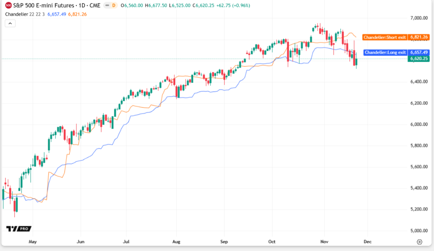Image resolution: width=434 pixels, height=251 pixels.
Task: Open chart settings gear on time axis
Action: pyautogui.click(x=419, y=242)
